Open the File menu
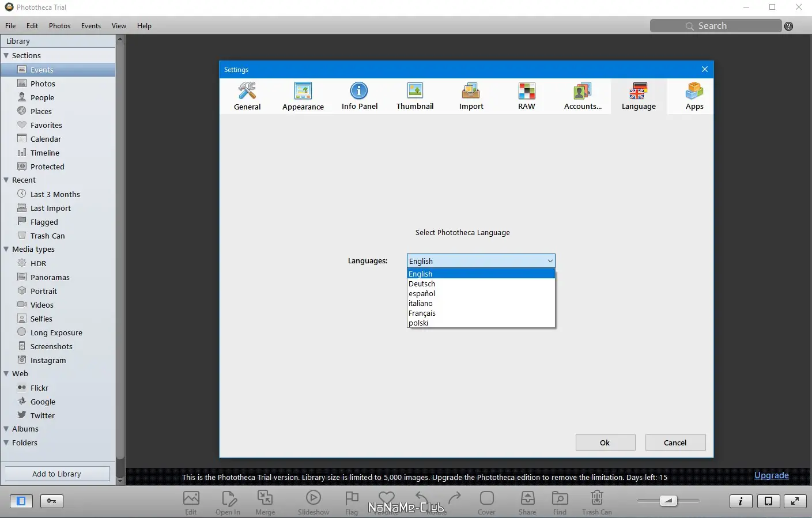Image resolution: width=812 pixels, height=518 pixels. pos(10,26)
